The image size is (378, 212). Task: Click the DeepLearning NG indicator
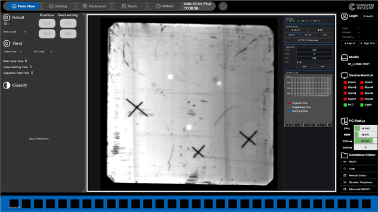tap(68, 34)
